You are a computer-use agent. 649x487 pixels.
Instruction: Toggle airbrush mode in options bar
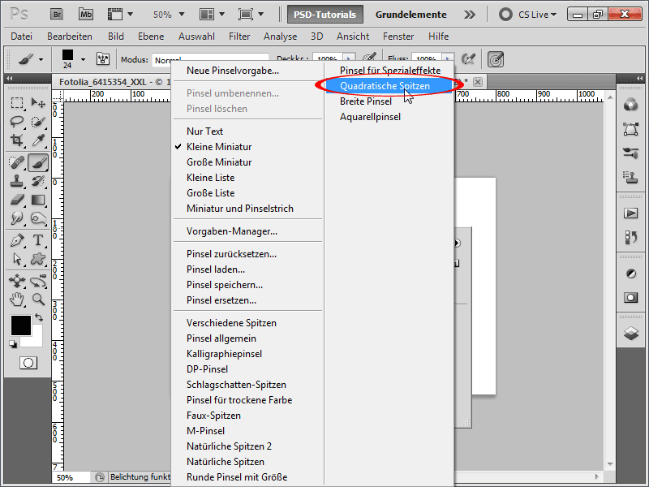468,59
